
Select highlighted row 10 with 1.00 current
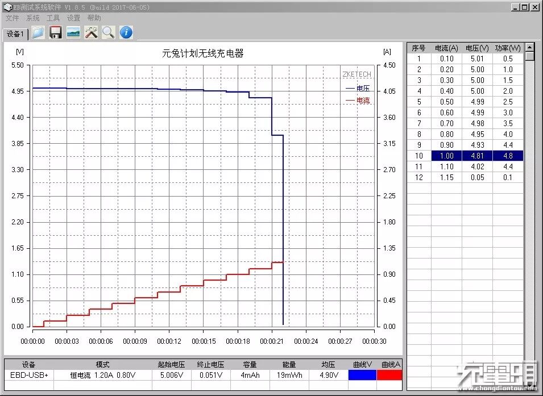465,156
